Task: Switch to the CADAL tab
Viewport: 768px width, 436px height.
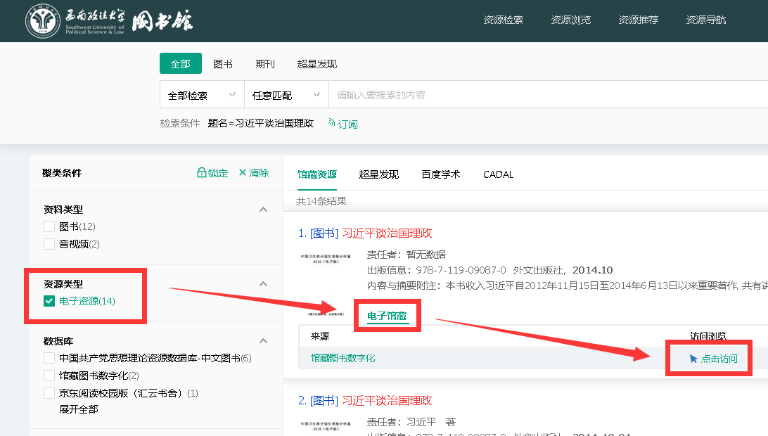Action: [498, 174]
